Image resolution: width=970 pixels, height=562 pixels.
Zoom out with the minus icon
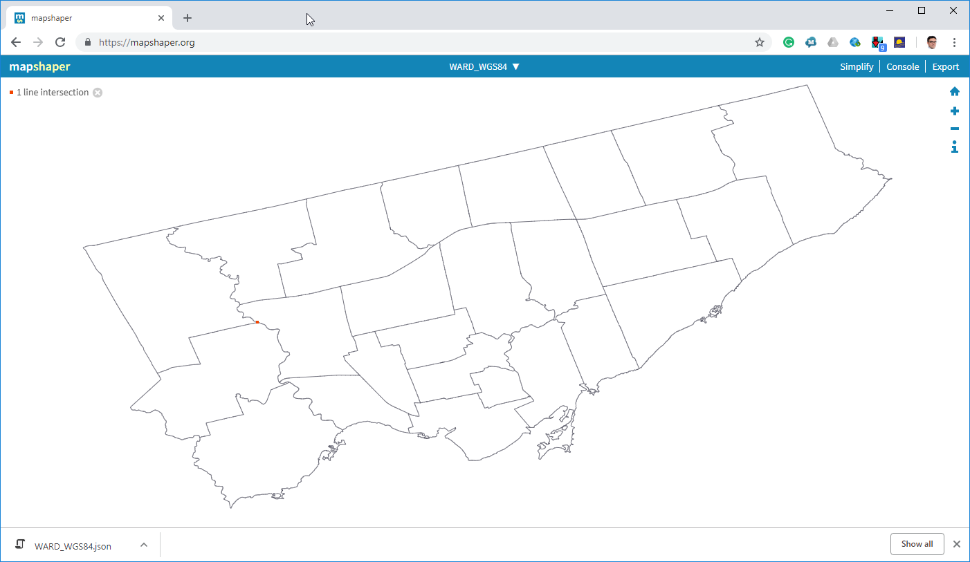(x=955, y=129)
